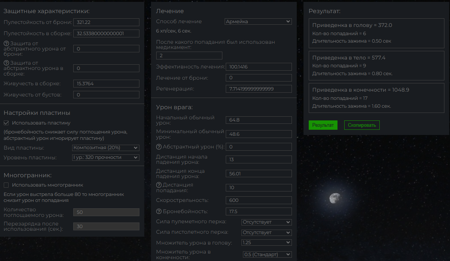
Task: Open 'Уровень пластины' dropdown
Action: click(x=105, y=158)
